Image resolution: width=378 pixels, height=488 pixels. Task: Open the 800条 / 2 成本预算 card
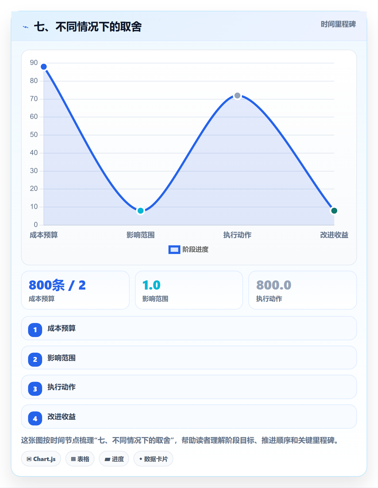75,290
